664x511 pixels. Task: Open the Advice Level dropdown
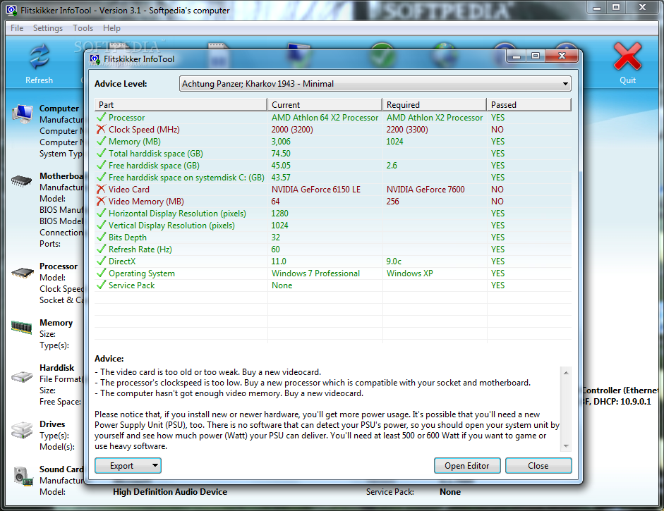click(375, 84)
